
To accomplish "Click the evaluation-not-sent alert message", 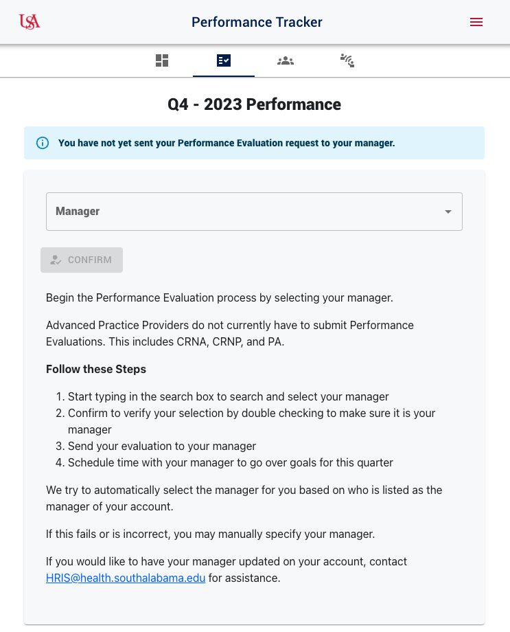I will click(227, 143).
